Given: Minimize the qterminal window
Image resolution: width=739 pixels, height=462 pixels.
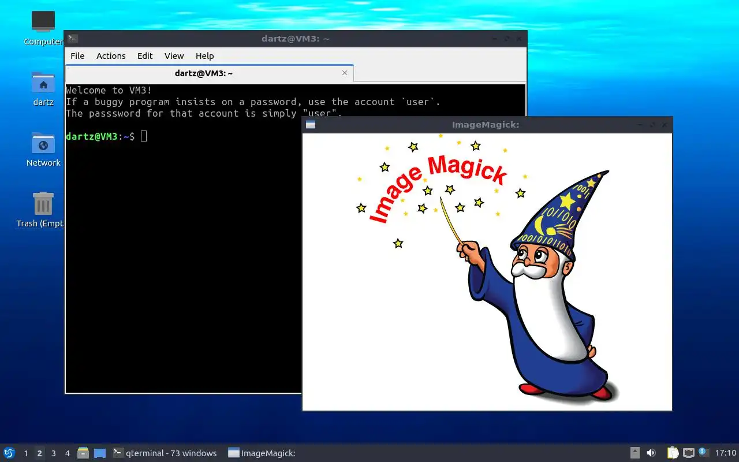Looking at the screenshot, I should (x=494, y=39).
